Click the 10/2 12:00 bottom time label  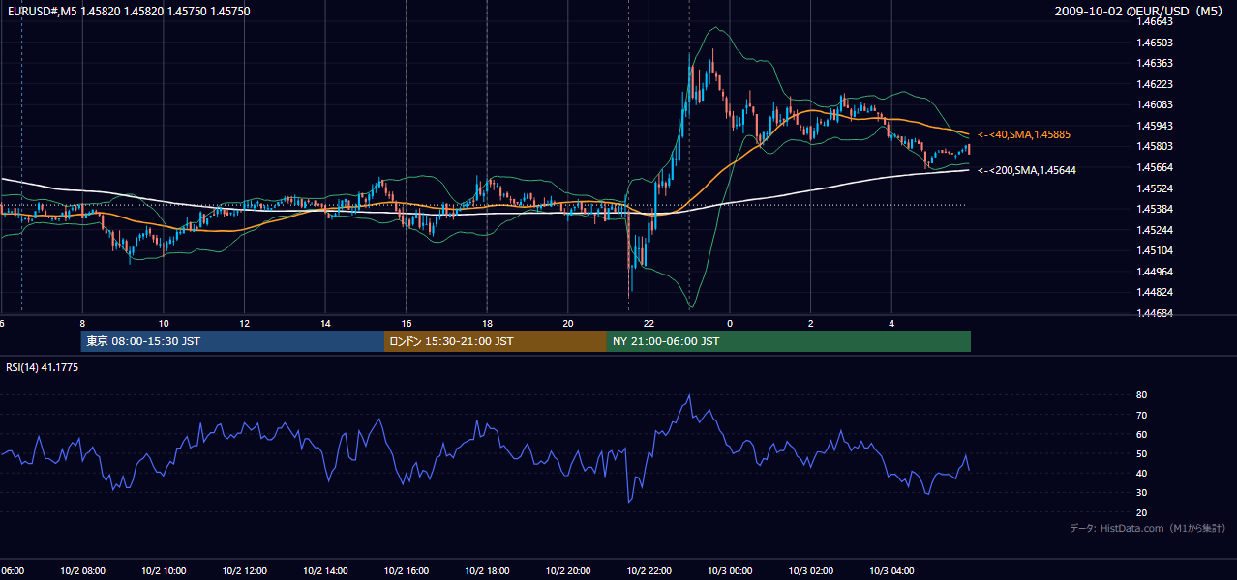(x=244, y=570)
